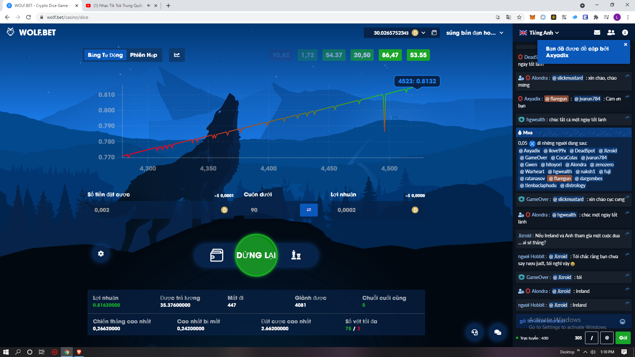Click the 53.55 recent roll result
Image resolution: width=635 pixels, height=357 pixels.
coord(418,55)
